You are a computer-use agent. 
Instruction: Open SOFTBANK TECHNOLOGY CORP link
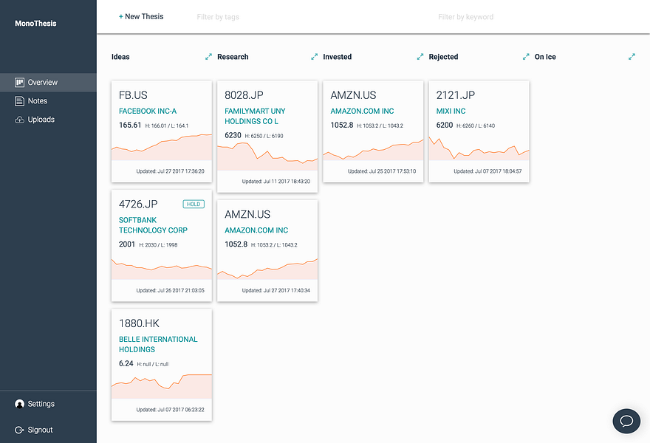pos(153,225)
